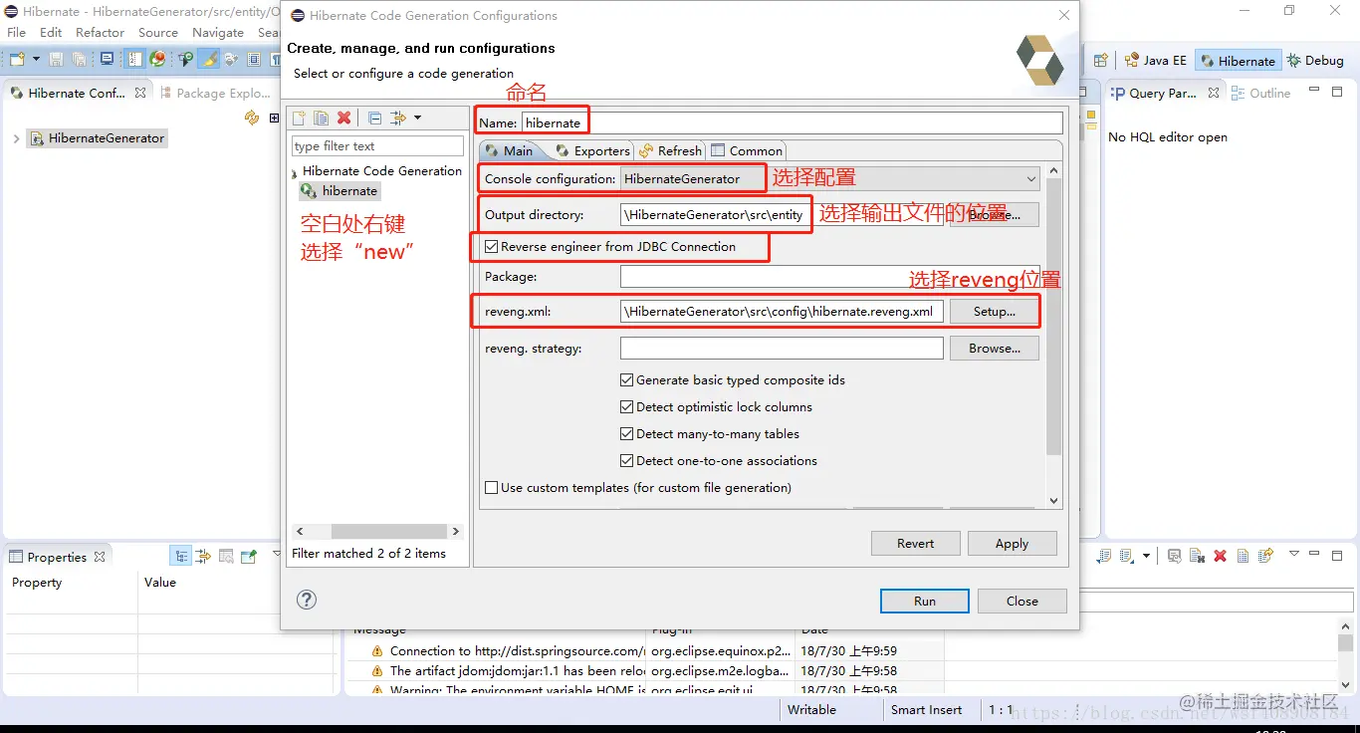1360x733 pixels.
Task: Click the dialog Close button
Action: click(1021, 601)
